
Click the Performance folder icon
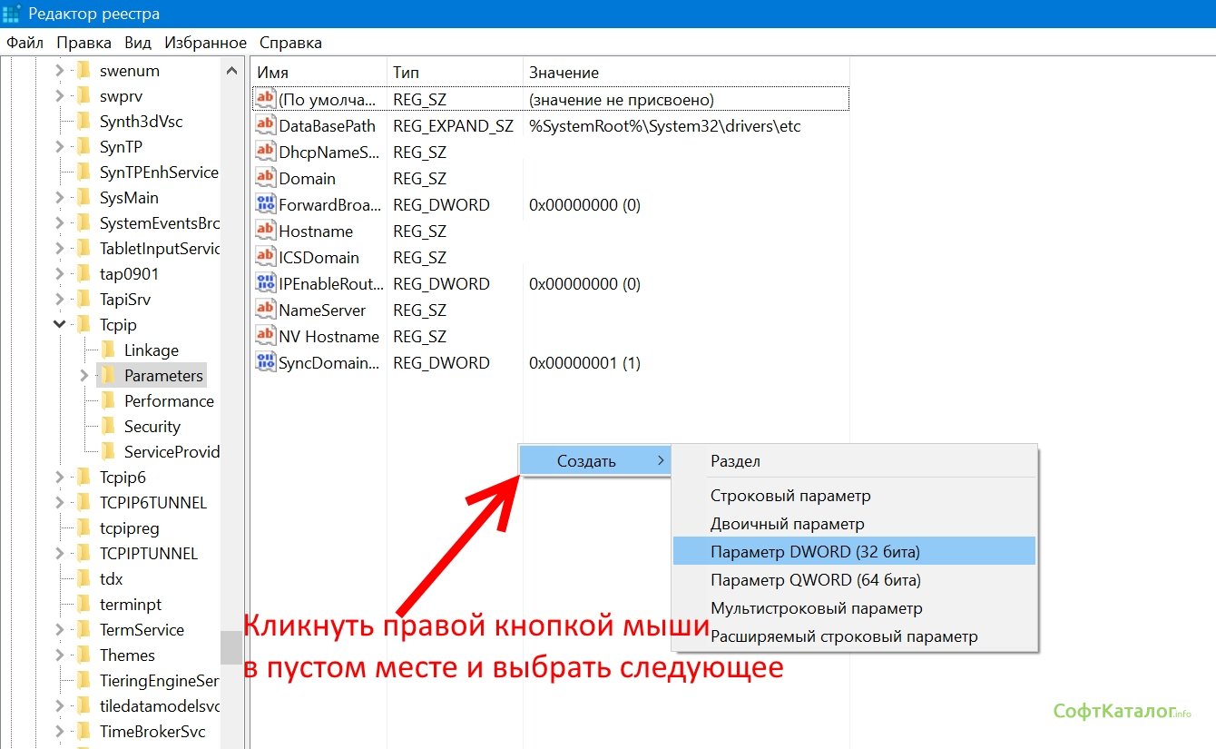pos(108,400)
